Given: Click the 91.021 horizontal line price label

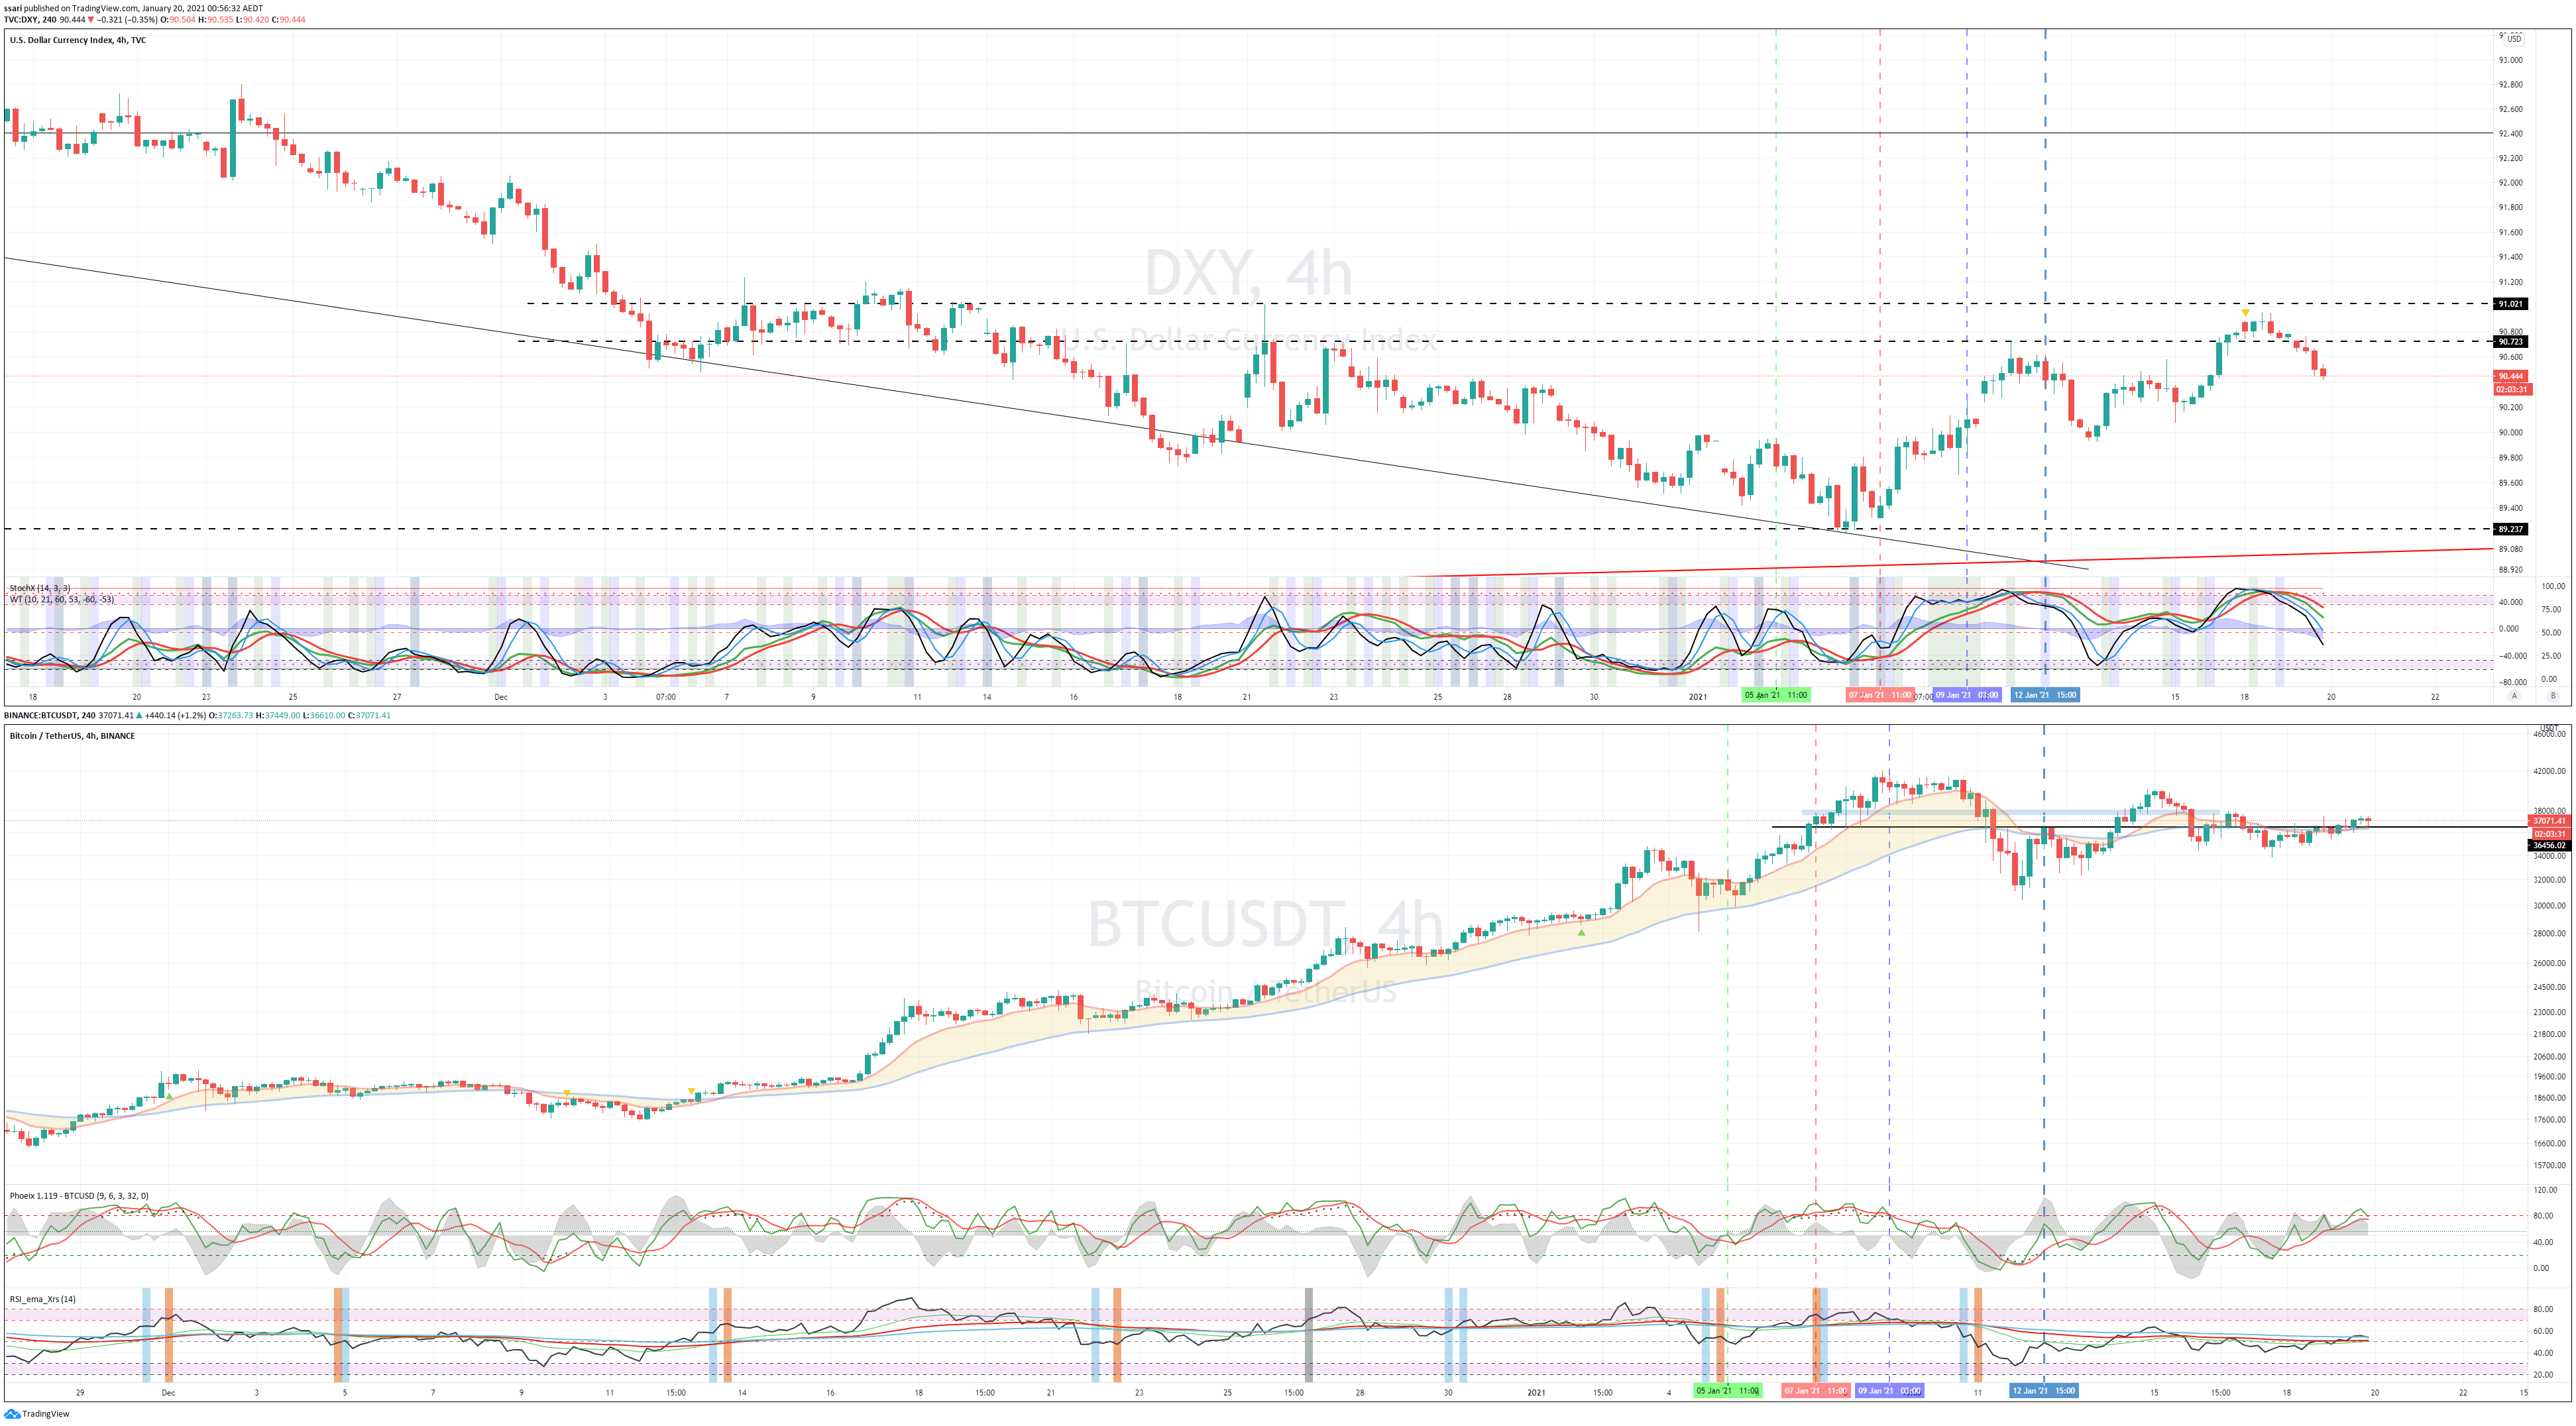Looking at the screenshot, I should click(2510, 304).
